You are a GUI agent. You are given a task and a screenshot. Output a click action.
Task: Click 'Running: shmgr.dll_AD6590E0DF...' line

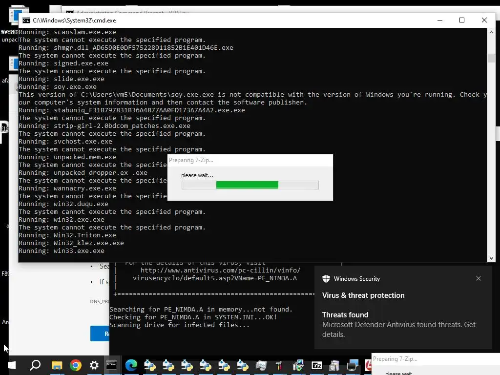pyautogui.click(x=125, y=47)
